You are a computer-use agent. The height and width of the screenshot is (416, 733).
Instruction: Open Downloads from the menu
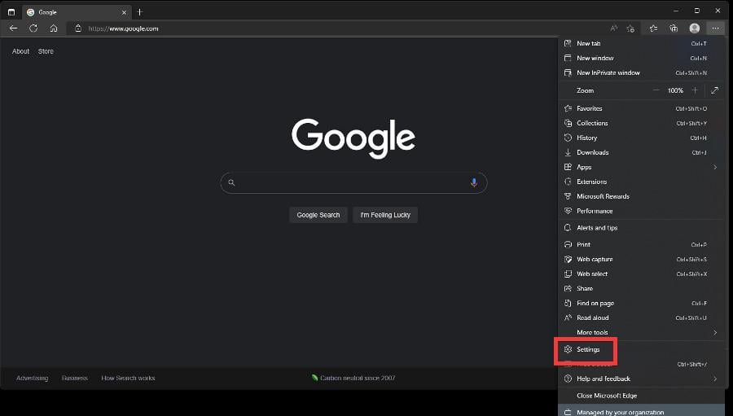click(x=641, y=152)
